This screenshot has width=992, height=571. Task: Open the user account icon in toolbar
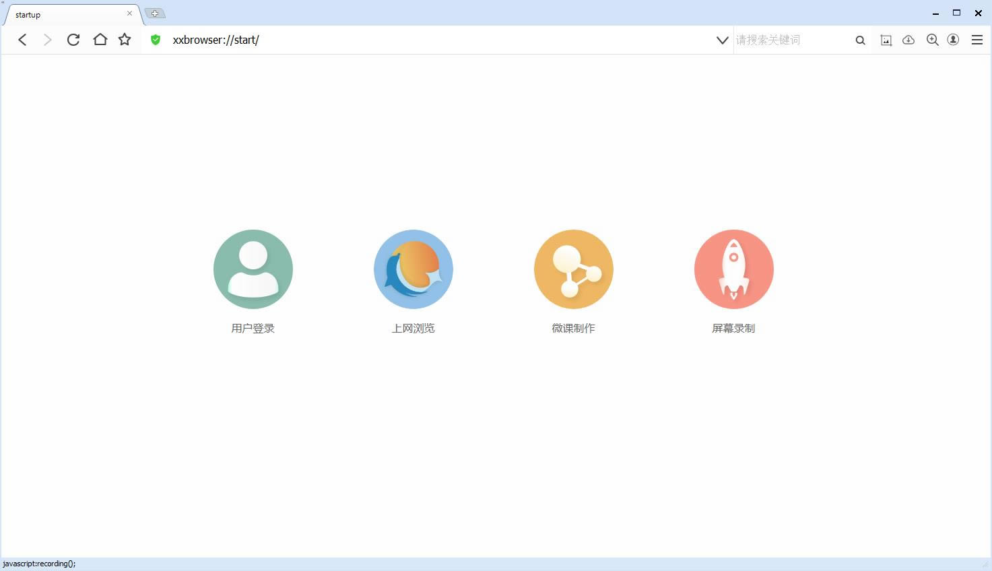coord(953,40)
